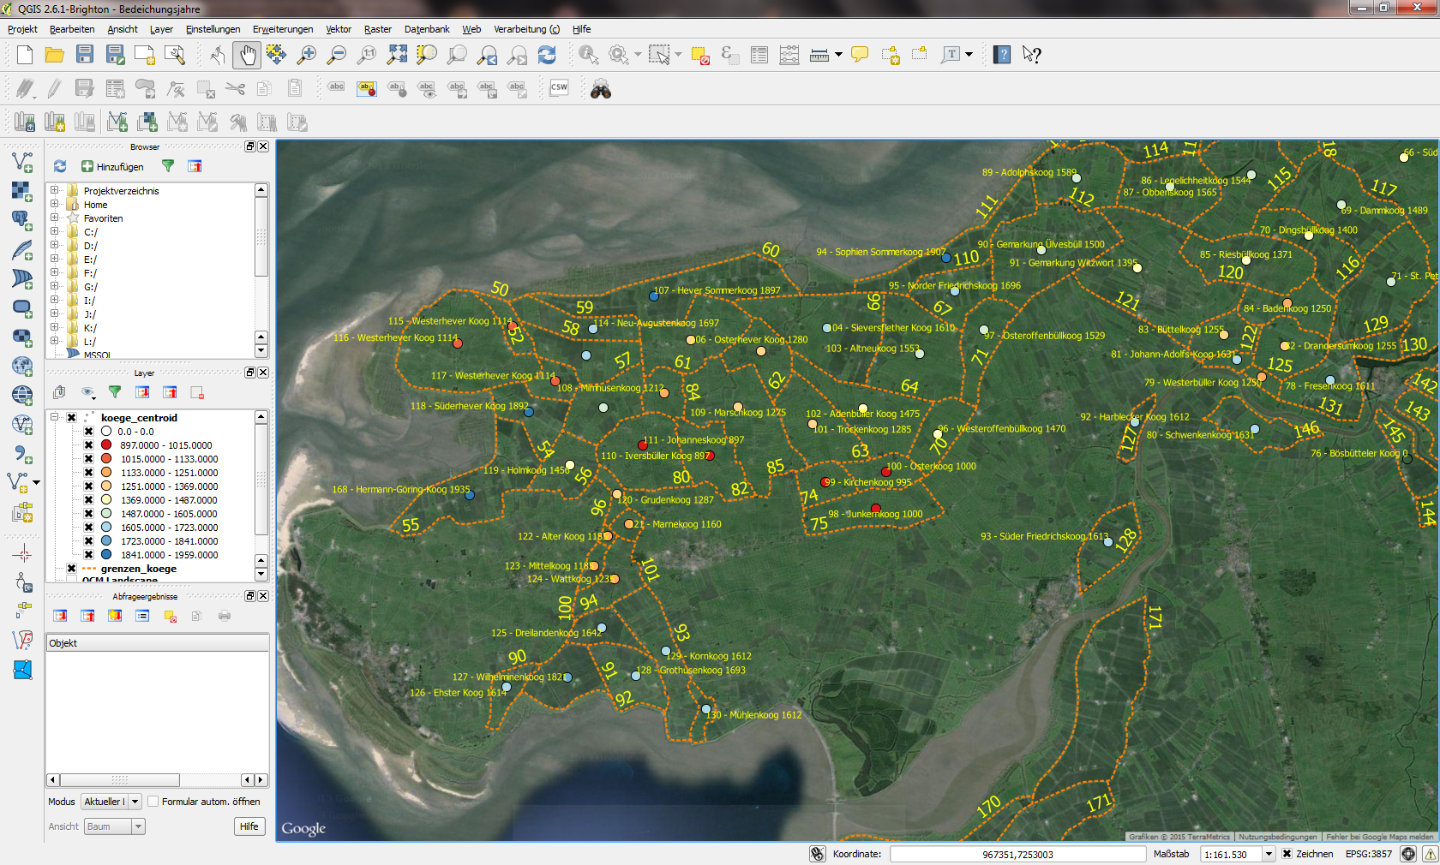Click the Add Vector Layer icon
Viewport: 1440px width, 865px height.
point(22,161)
